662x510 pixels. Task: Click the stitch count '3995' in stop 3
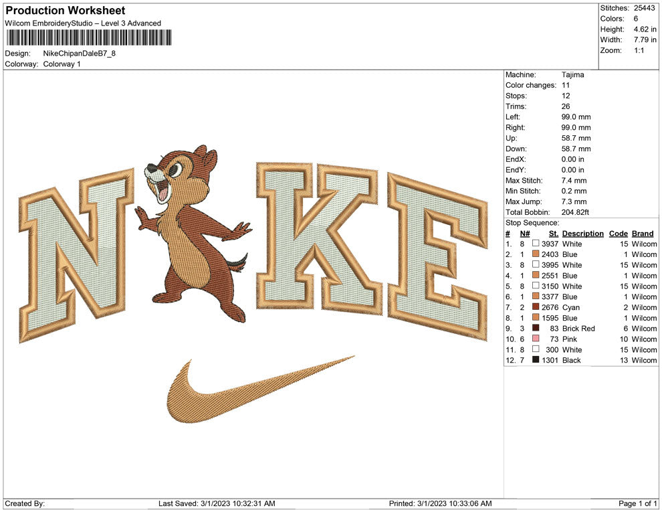point(550,265)
